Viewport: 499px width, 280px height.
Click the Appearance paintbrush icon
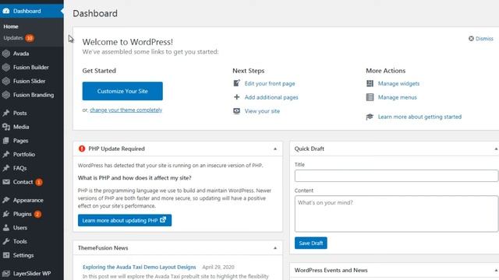(6, 200)
